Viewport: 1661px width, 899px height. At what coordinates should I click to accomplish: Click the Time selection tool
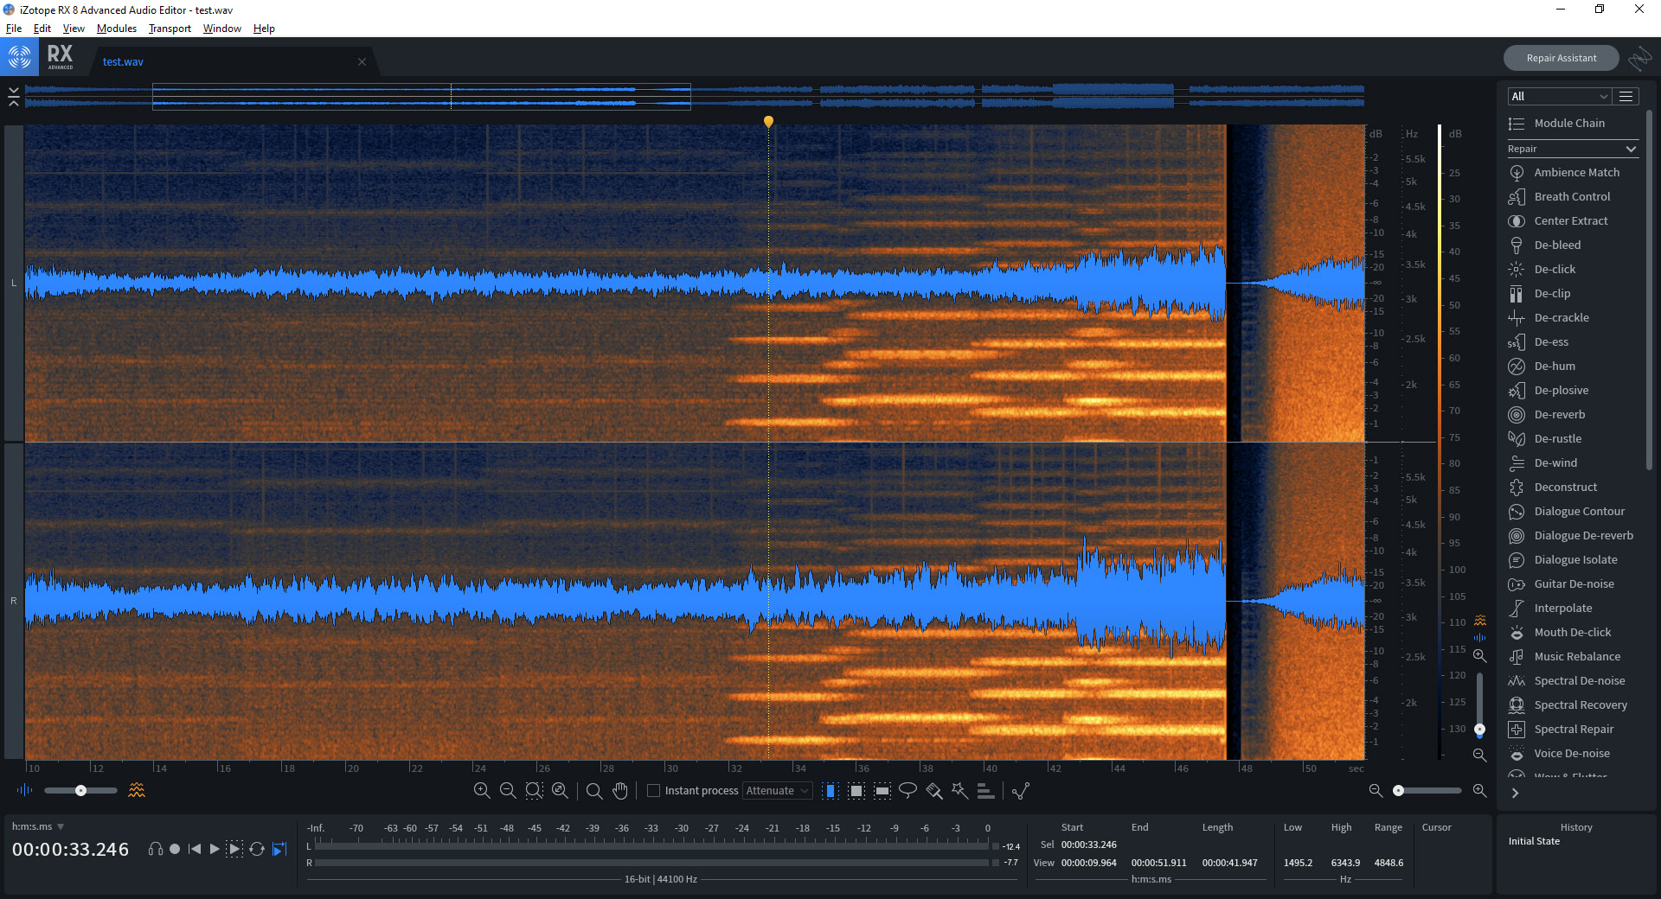point(830,790)
